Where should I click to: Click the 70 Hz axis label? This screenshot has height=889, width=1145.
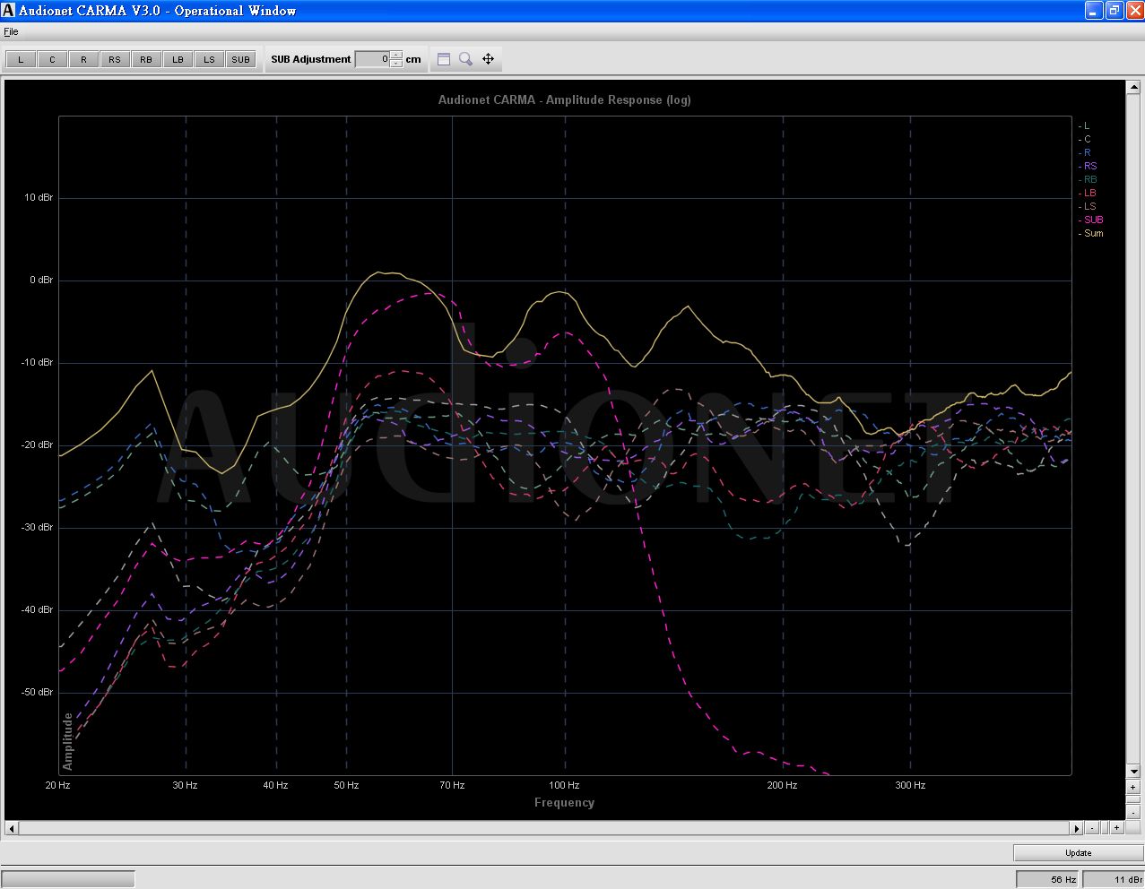452,786
